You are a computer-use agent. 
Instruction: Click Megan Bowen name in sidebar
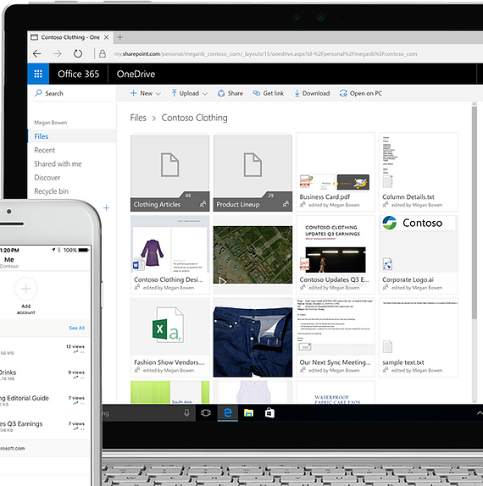pos(51,123)
